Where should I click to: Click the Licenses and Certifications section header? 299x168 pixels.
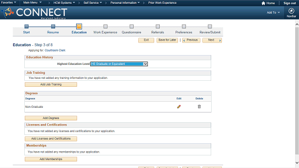click(47, 125)
